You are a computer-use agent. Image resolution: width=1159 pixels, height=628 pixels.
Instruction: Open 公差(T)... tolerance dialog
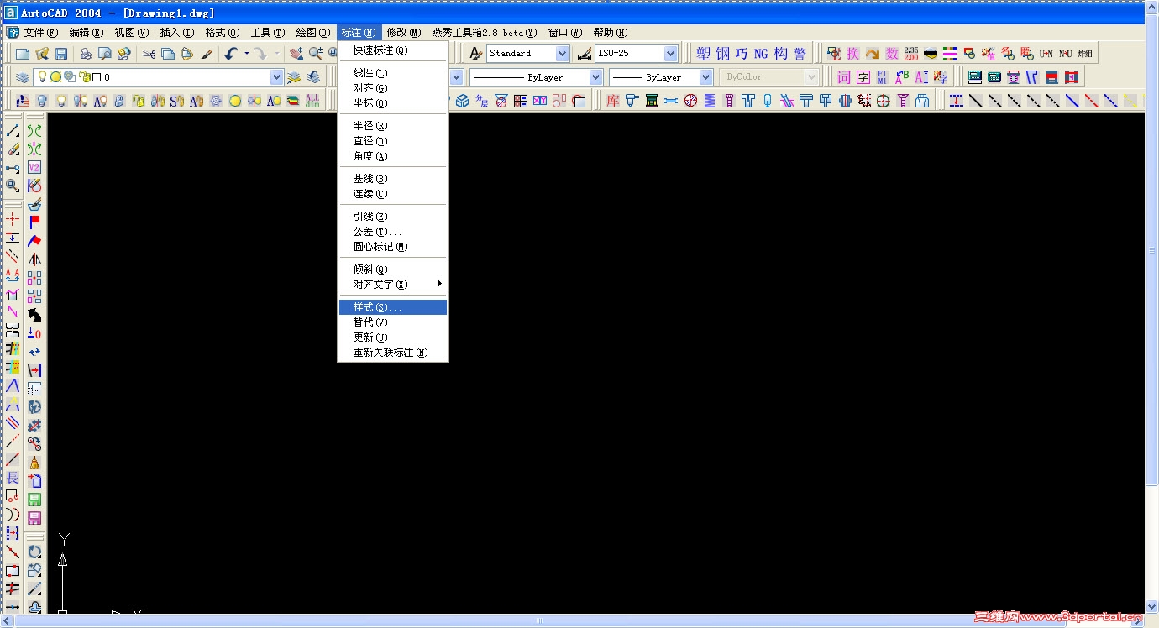393,232
